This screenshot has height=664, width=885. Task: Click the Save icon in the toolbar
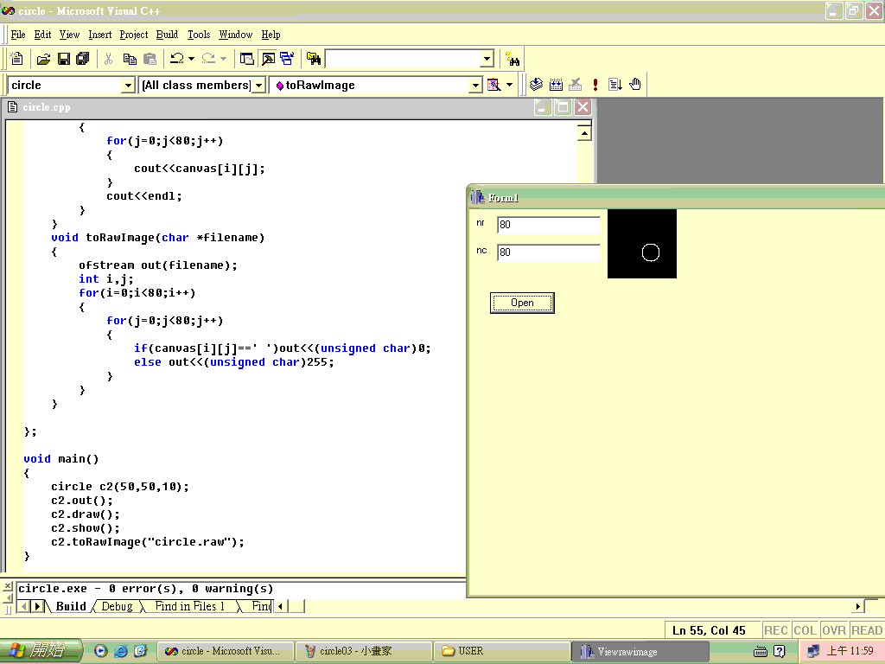[63, 59]
